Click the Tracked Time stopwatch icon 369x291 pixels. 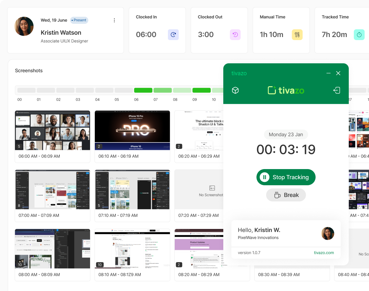359,35
